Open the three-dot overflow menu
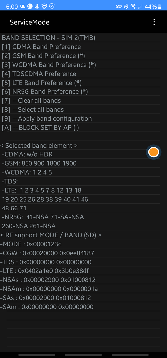This screenshot has height=358, width=167. point(154,22)
